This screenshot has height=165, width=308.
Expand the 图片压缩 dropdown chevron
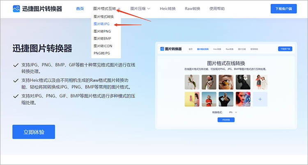pyautogui.click(x=149, y=9)
